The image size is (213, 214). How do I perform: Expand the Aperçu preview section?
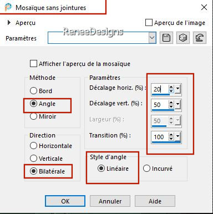point(9,23)
